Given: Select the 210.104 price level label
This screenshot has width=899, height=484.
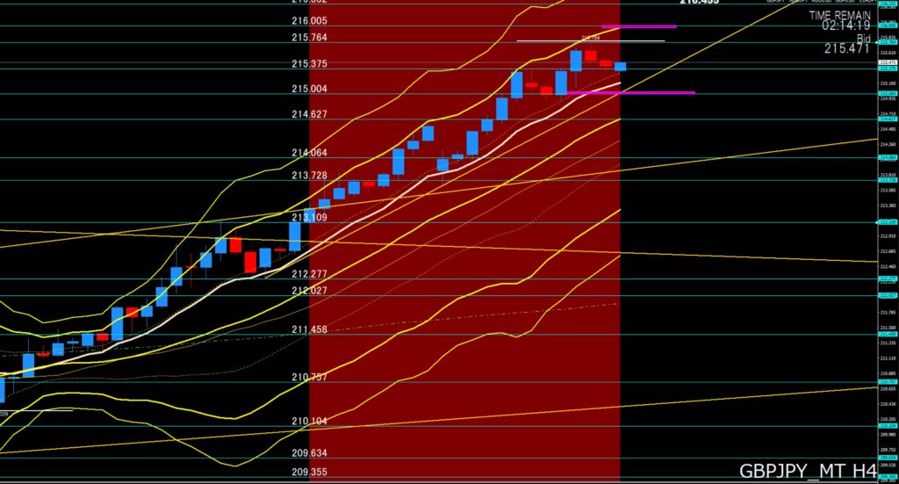Looking at the screenshot, I should (309, 422).
